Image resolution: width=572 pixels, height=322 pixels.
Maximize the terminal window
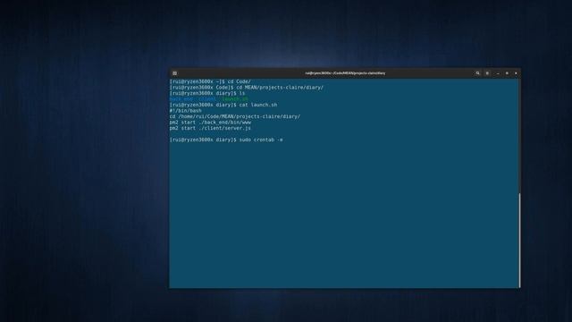[507, 73]
